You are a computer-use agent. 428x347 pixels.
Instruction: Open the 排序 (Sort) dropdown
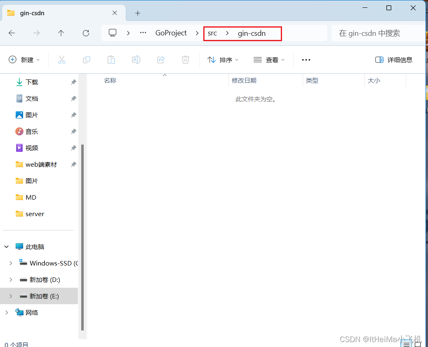click(x=223, y=60)
